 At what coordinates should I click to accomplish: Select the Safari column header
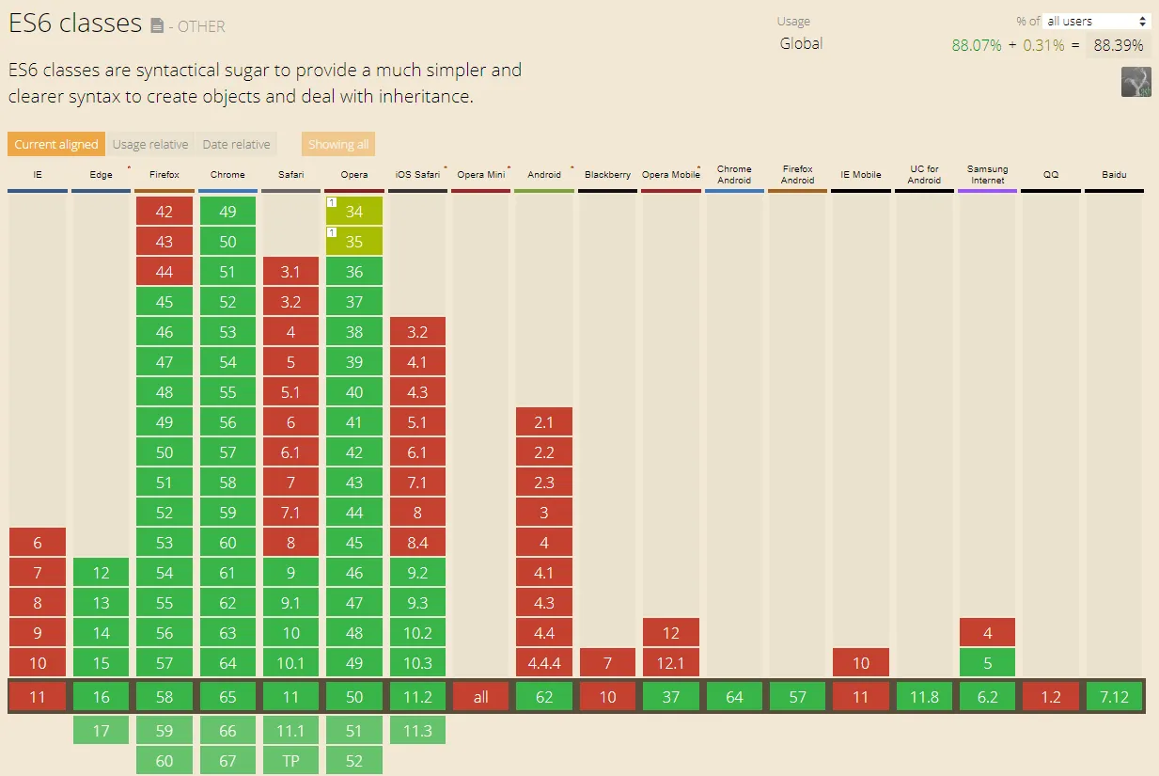290,175
